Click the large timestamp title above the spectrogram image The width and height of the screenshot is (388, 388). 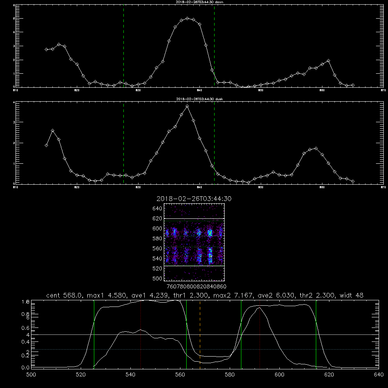point(194,199)
